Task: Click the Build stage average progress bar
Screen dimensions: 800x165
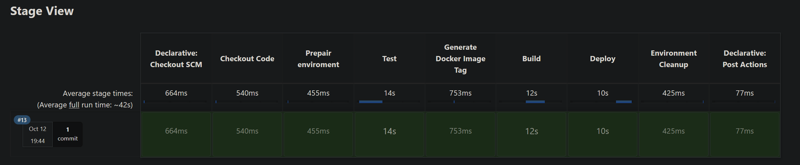Action: tap(535, 102)
